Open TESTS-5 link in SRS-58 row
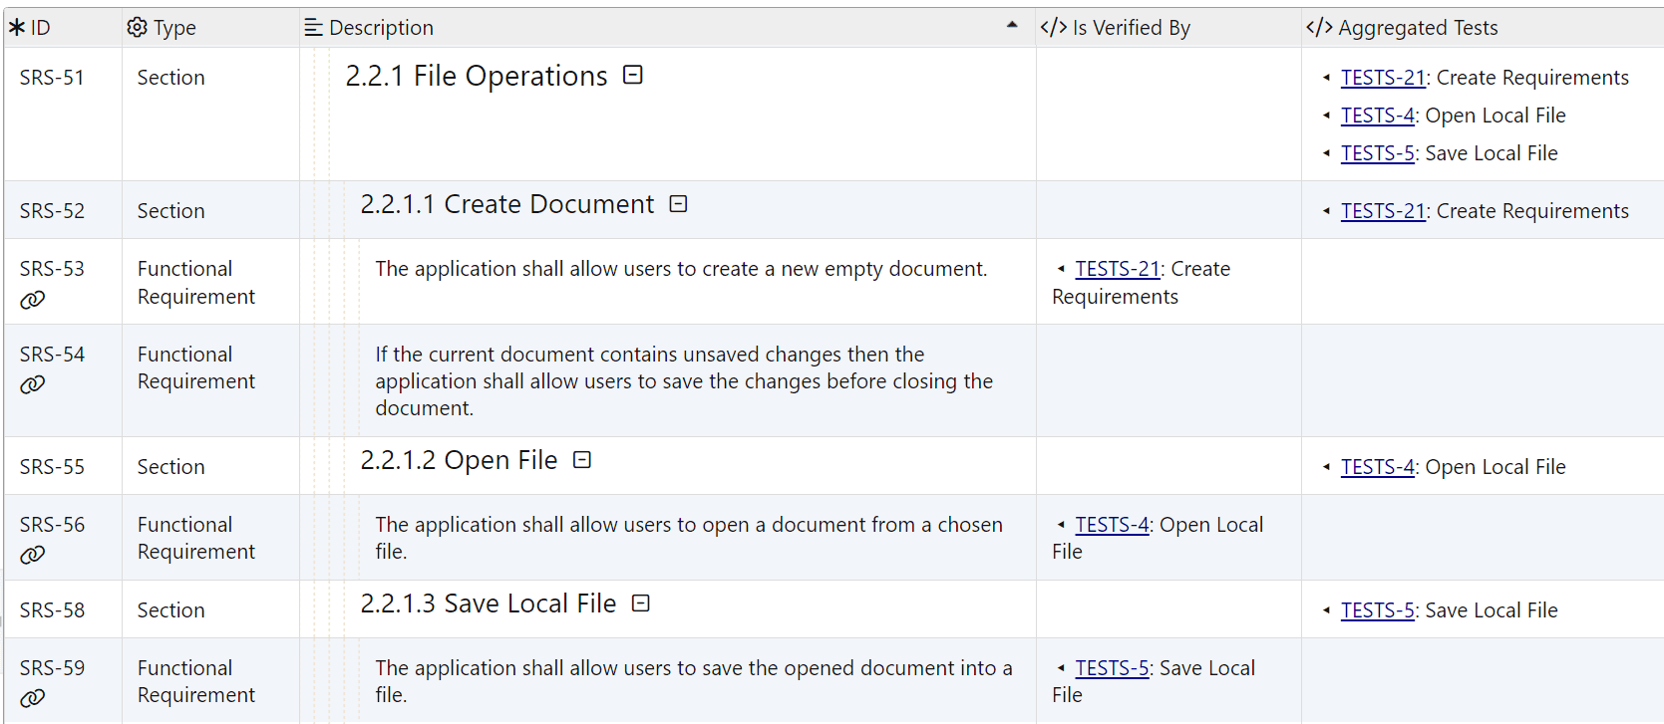 [1378, 610]
